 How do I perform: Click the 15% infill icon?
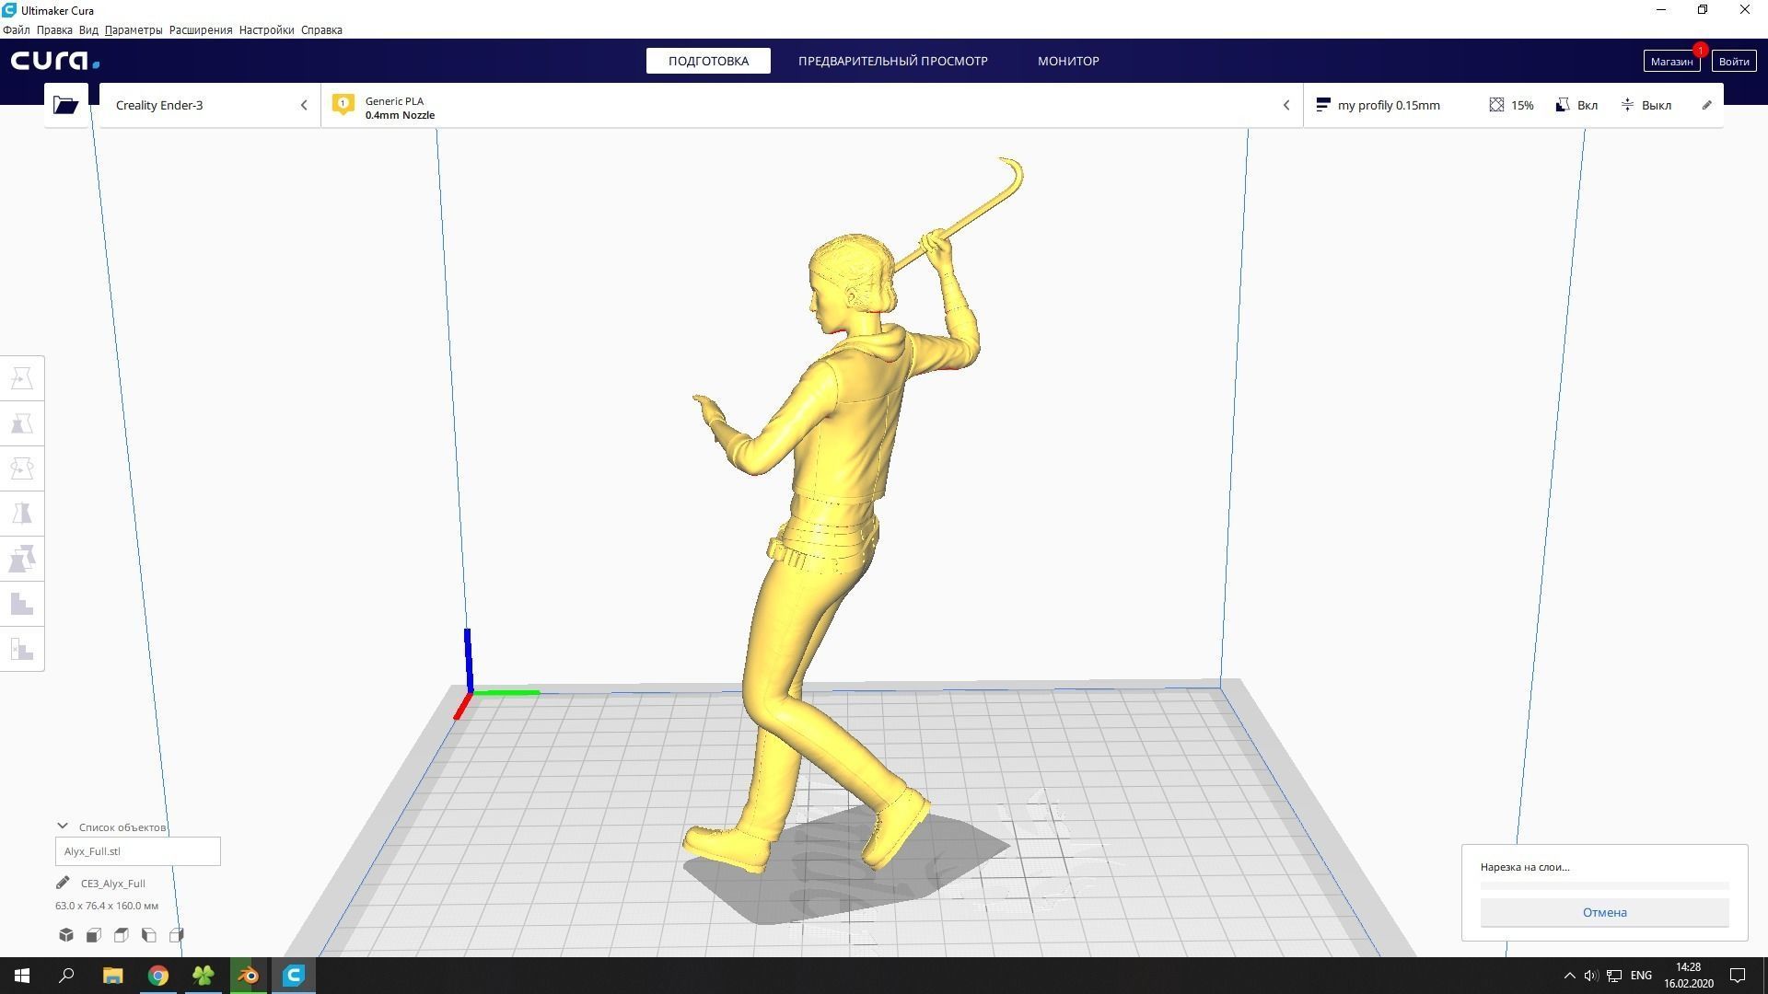(1496, 105)
